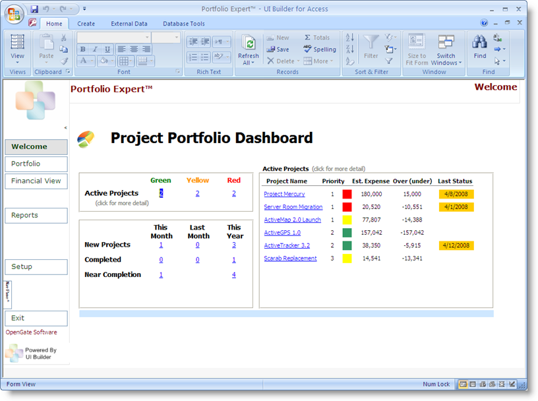Switch to the Create ribbon tab
Image resolution: width=538 pixels, height=401 pixels.
[87, 23]
